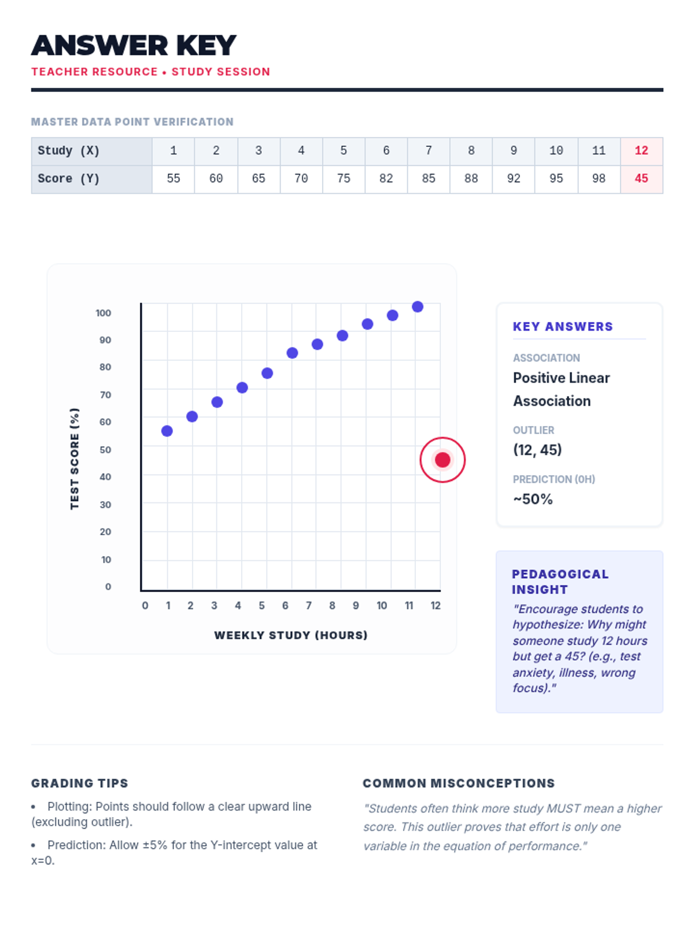
Task: Select the data point at 1 study hour
Action: tap(167, 431)
